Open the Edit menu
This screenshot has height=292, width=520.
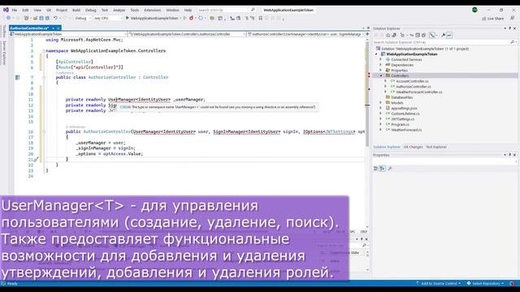[x=25, y=10]
